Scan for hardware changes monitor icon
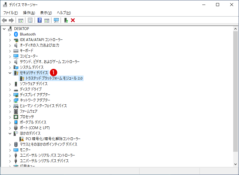 tap(56, 20)
